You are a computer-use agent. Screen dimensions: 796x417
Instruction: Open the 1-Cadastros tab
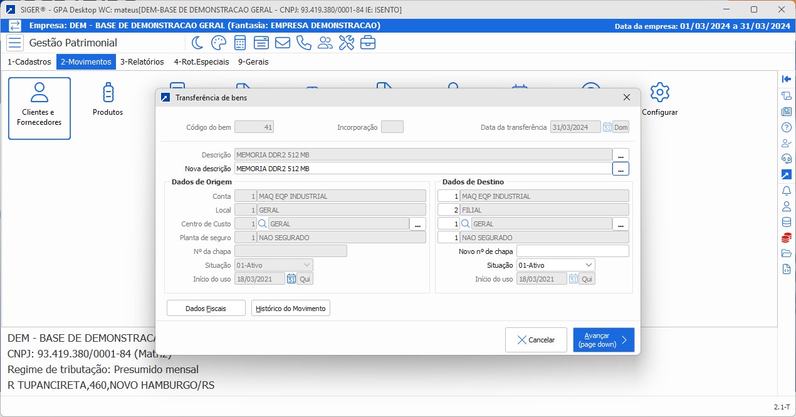[29, 62]
